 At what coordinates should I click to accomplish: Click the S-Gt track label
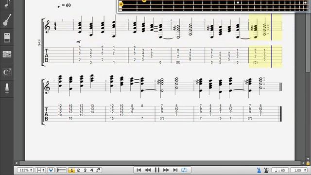point(39,42)
